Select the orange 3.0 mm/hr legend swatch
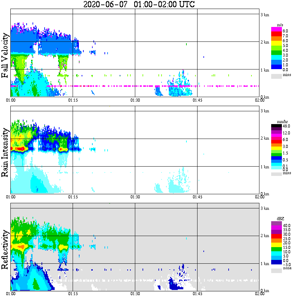This screenshot has width=294, height=300. 276,145
